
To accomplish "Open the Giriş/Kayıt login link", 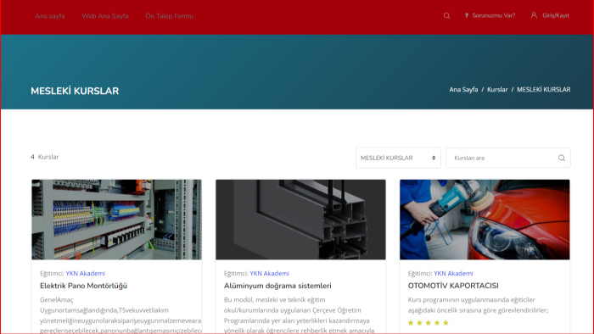I will pos(556,15).
